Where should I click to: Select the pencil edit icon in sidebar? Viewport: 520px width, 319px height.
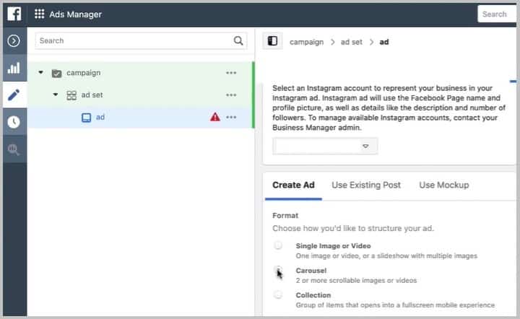coord(14,95)
